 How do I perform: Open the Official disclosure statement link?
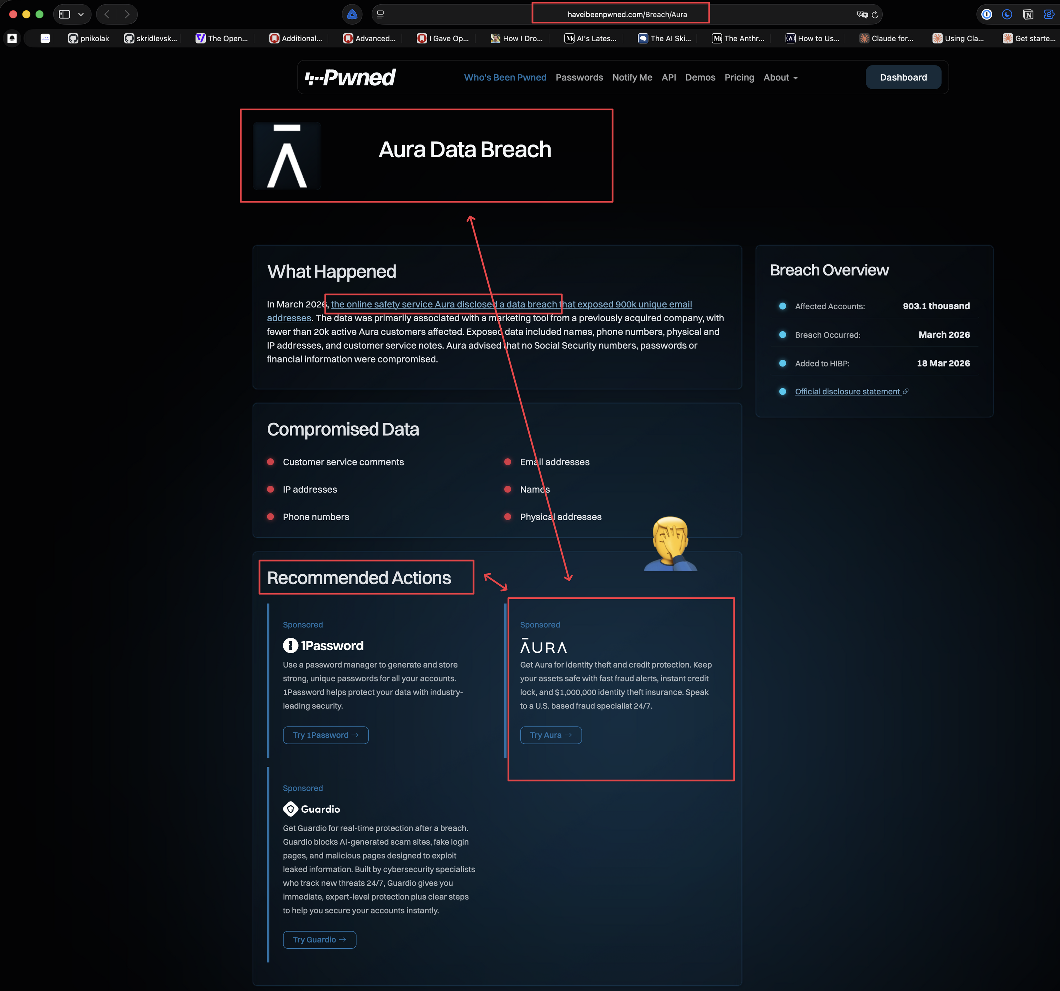851,391
